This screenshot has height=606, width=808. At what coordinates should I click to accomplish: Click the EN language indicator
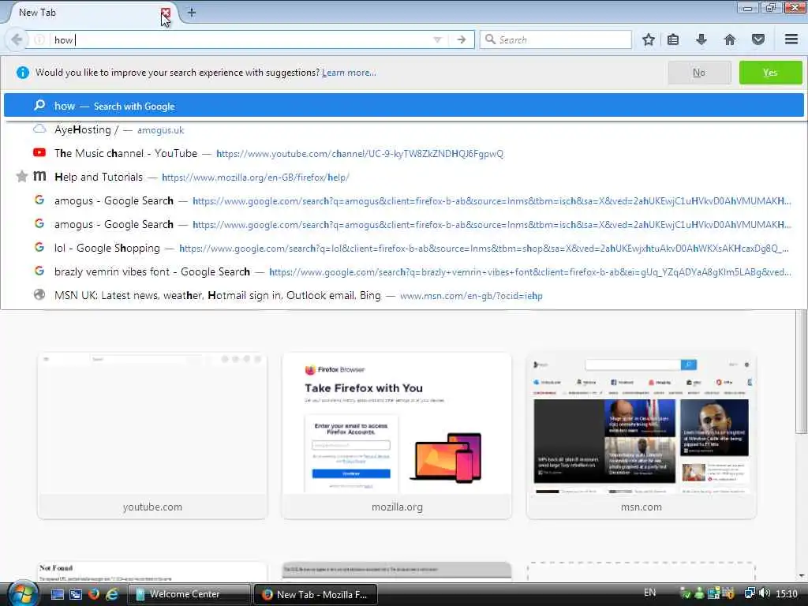[x=650, y=593]
